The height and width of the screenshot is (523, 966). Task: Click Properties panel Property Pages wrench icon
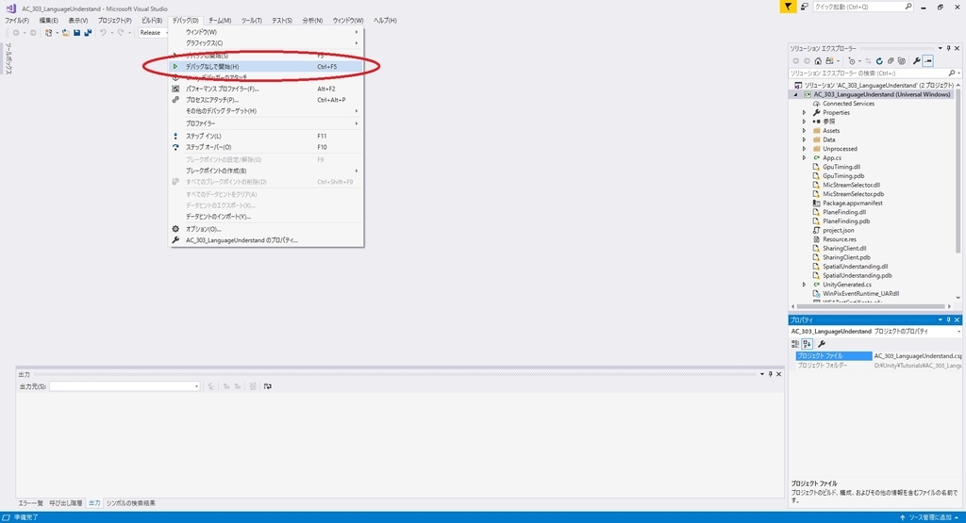pos(822,344)
